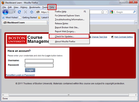139x102 pixels.
Task: Focus the Password input field
Action: [39, 65]
